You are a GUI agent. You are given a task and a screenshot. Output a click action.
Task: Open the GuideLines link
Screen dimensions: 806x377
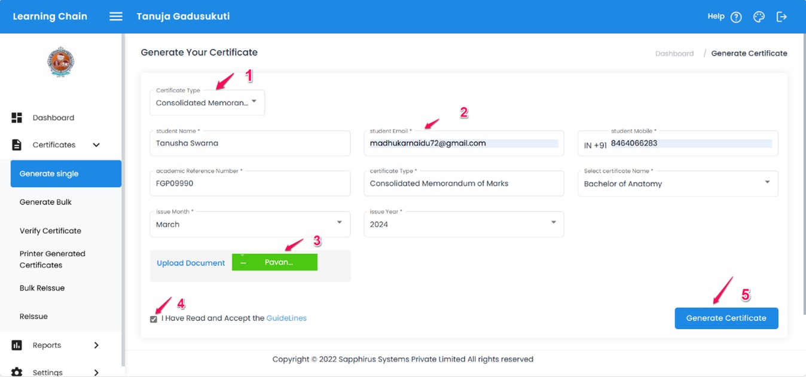[286, 318]
